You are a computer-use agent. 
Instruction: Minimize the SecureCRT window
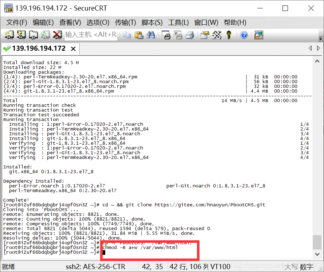point(260,8)
